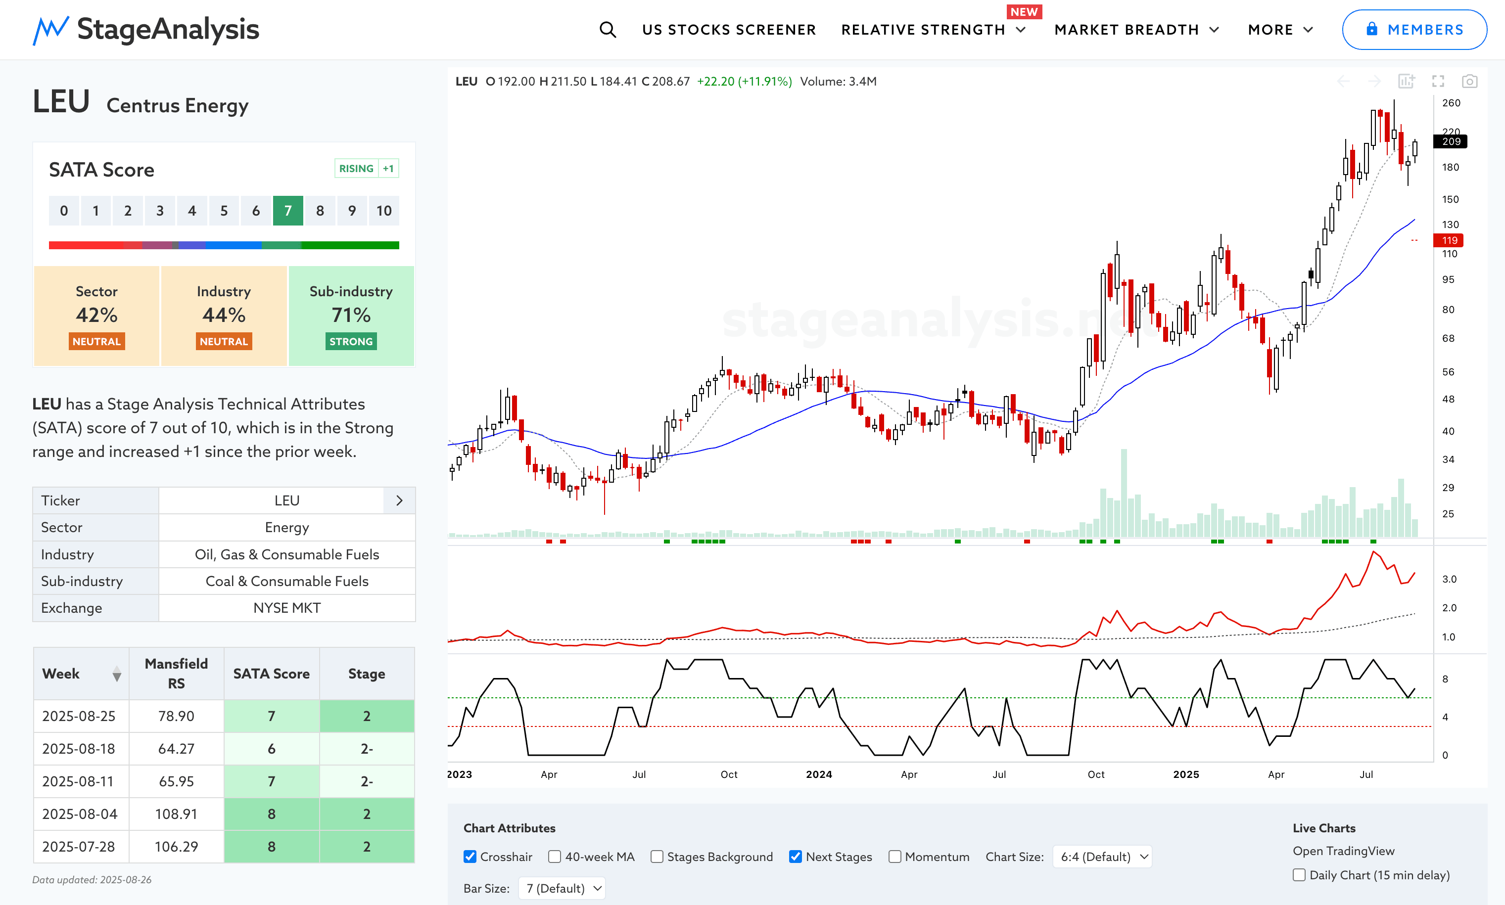Image resolution: width=1505 pixels, height=905 pixels.
Task: Click the NYSE MKT exchange cell
Action: pos(287,608)
